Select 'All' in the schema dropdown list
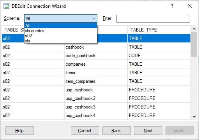 (61, 26)
